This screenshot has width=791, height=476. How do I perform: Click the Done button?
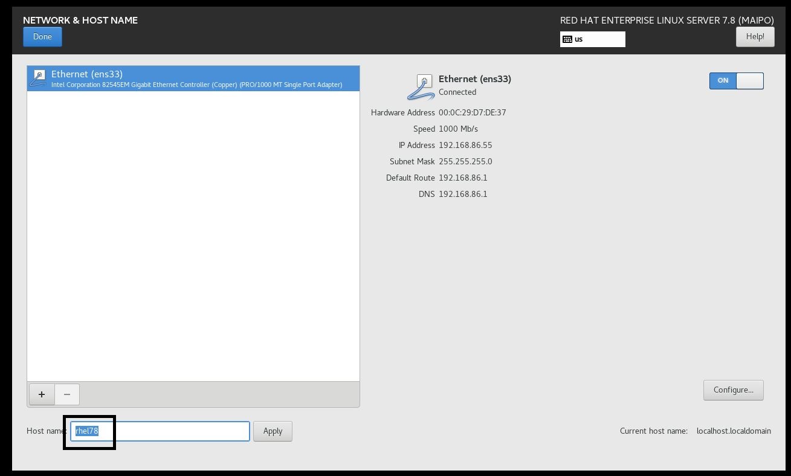click(x=42, y=37)
